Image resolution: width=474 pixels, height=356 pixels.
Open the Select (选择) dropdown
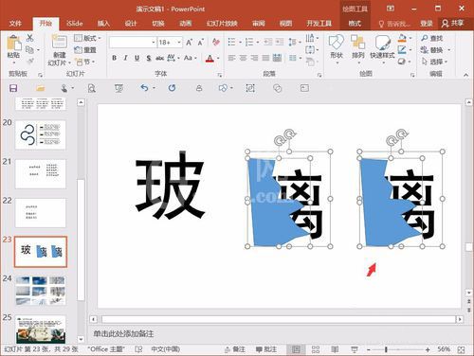[x=434, y=62]
